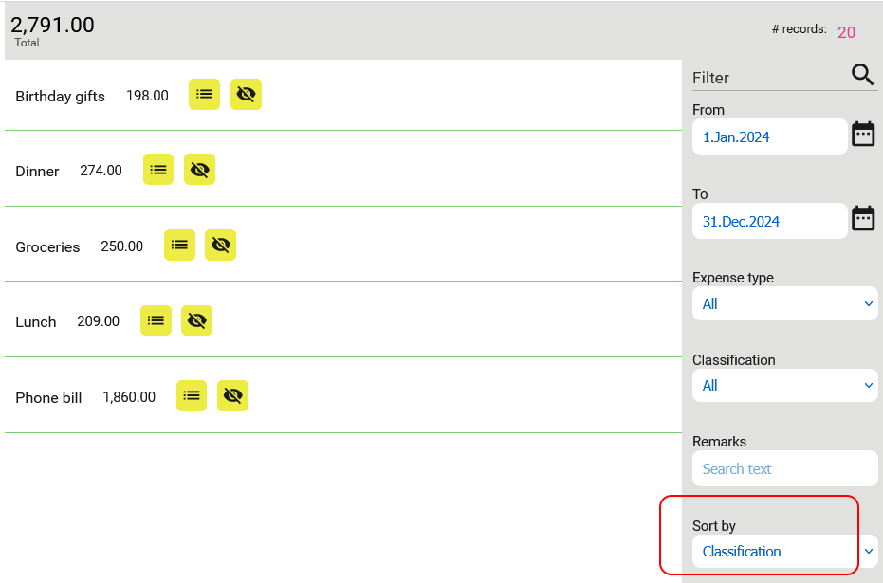883x583 pixels.
Task: Open the details list for Groceries
Action: click(x=179, y=245)
